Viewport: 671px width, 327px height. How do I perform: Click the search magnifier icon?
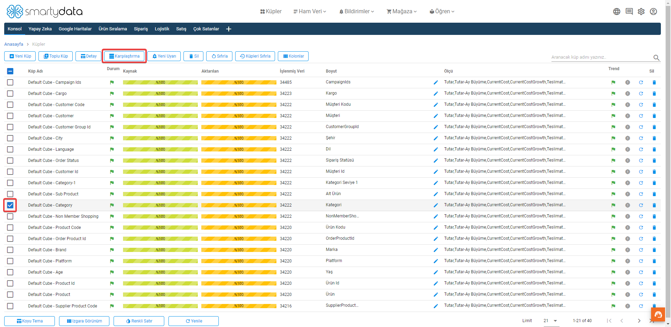[656, 58]
